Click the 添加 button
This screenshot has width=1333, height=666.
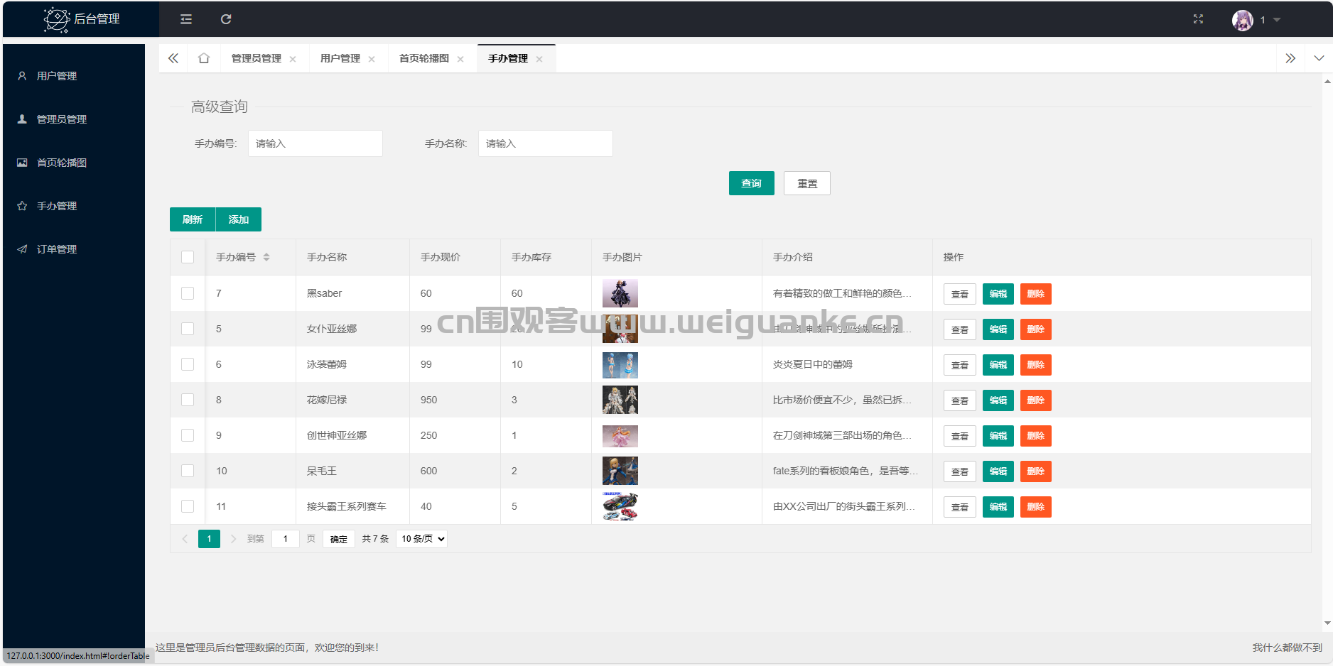pos(239,219)
